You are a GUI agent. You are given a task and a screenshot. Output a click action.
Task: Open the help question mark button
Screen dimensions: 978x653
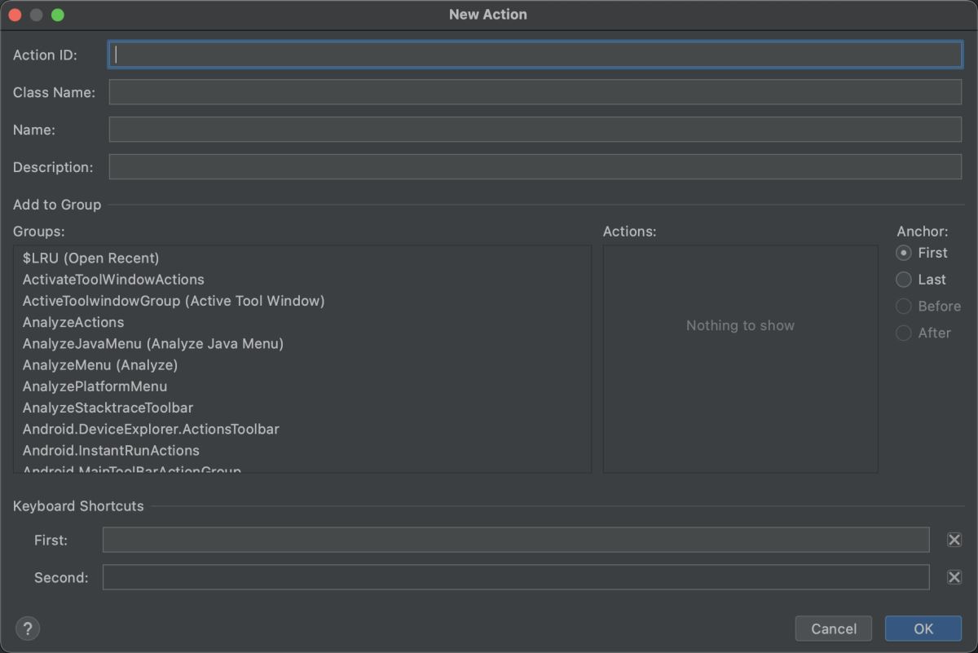(28, 629)
